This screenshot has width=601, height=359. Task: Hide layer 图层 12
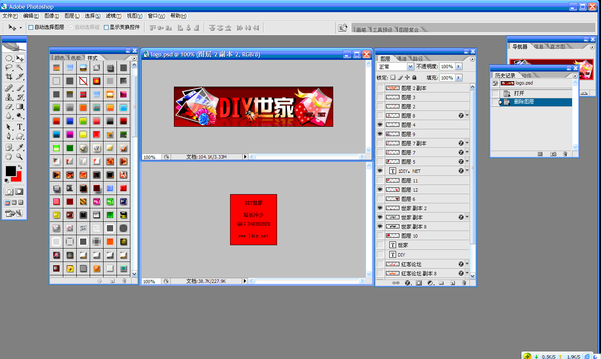(x=380, y=190)
